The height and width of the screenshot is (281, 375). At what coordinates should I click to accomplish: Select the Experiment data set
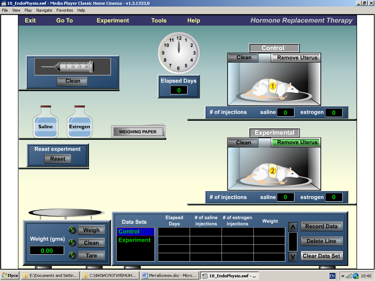tap(135, 240)
